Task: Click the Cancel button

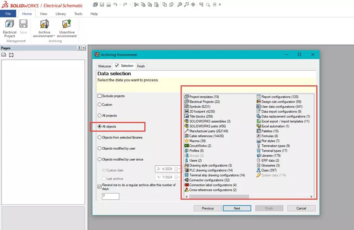Action: (301, 208)
